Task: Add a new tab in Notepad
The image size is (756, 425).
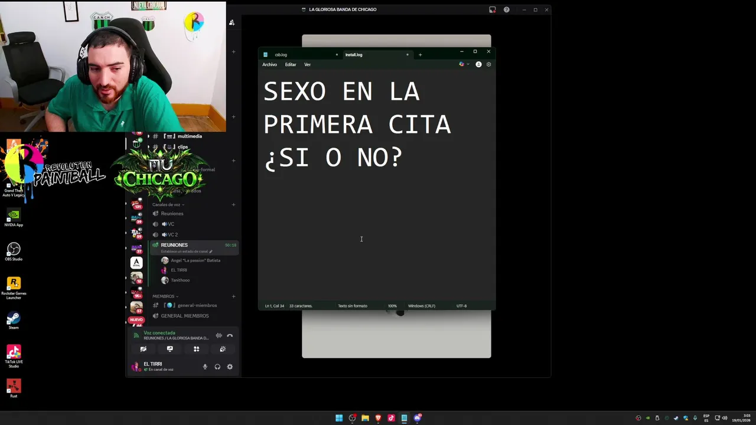Action: click(420, 55)
